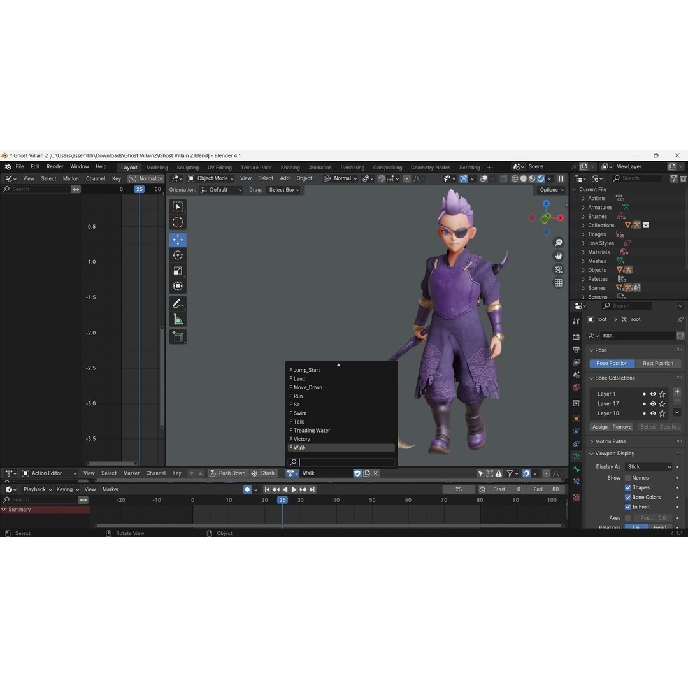Activate the Scale tool
Image resolution: width=688 pixels, height=688 pixels.
(x=178, y=271)
